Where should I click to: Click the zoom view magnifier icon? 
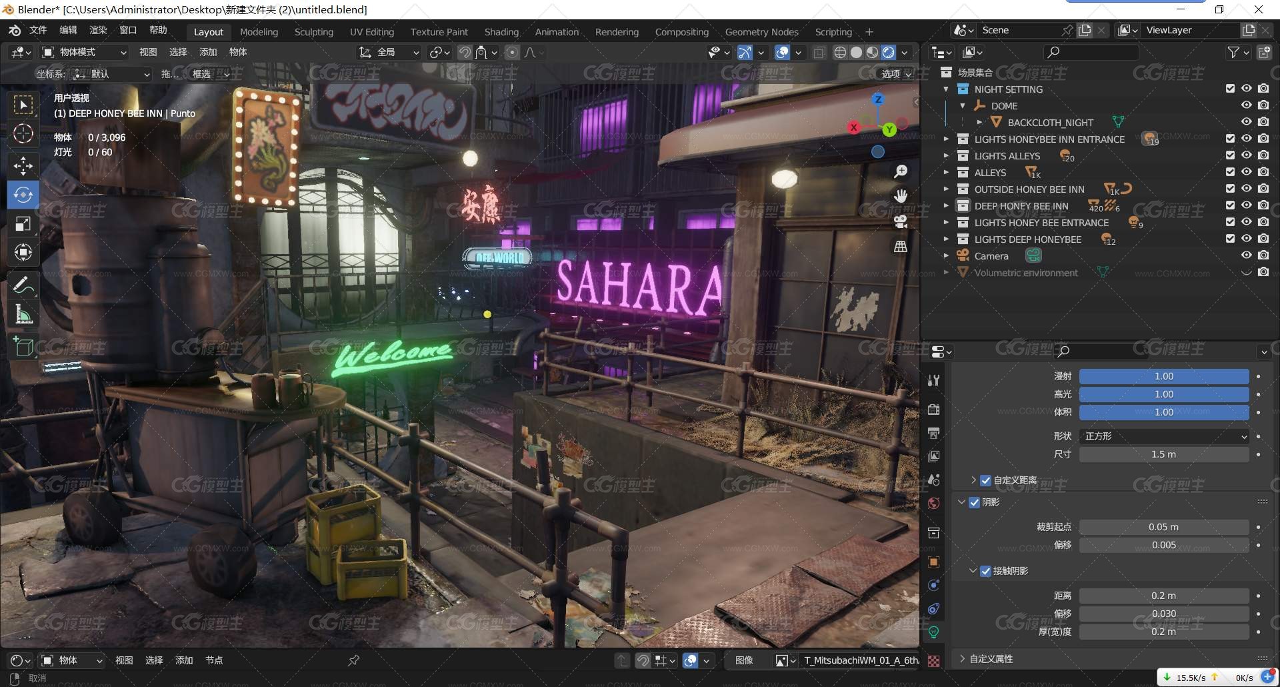pos(901,171)
